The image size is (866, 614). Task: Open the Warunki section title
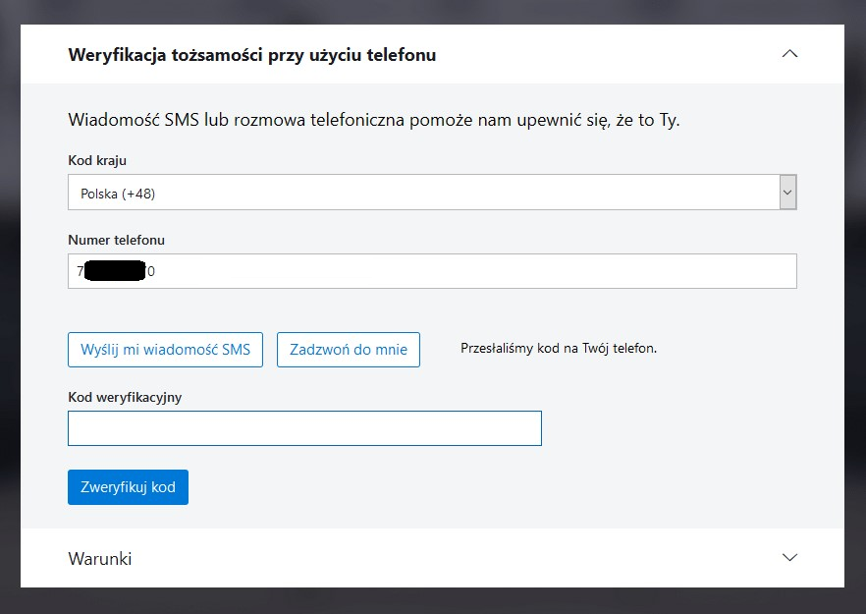[x=100, y=558]
